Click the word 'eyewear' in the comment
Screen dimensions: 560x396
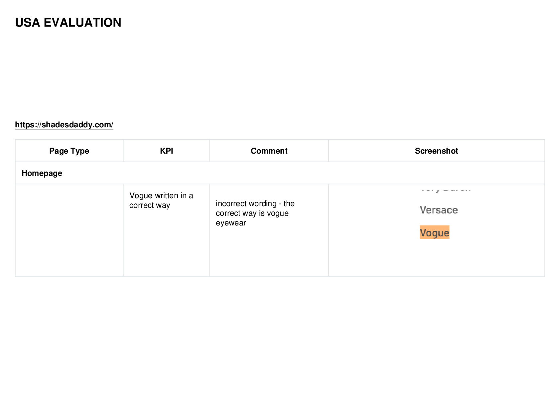point(231,223)
